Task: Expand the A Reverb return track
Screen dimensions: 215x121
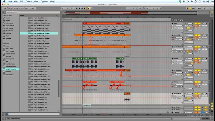Action: [x=173, y=107]
